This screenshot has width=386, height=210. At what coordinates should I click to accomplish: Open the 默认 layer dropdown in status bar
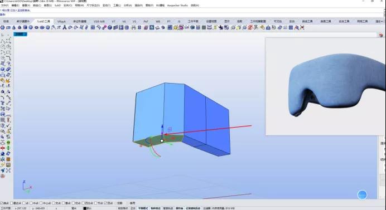[x=88, y=208]
